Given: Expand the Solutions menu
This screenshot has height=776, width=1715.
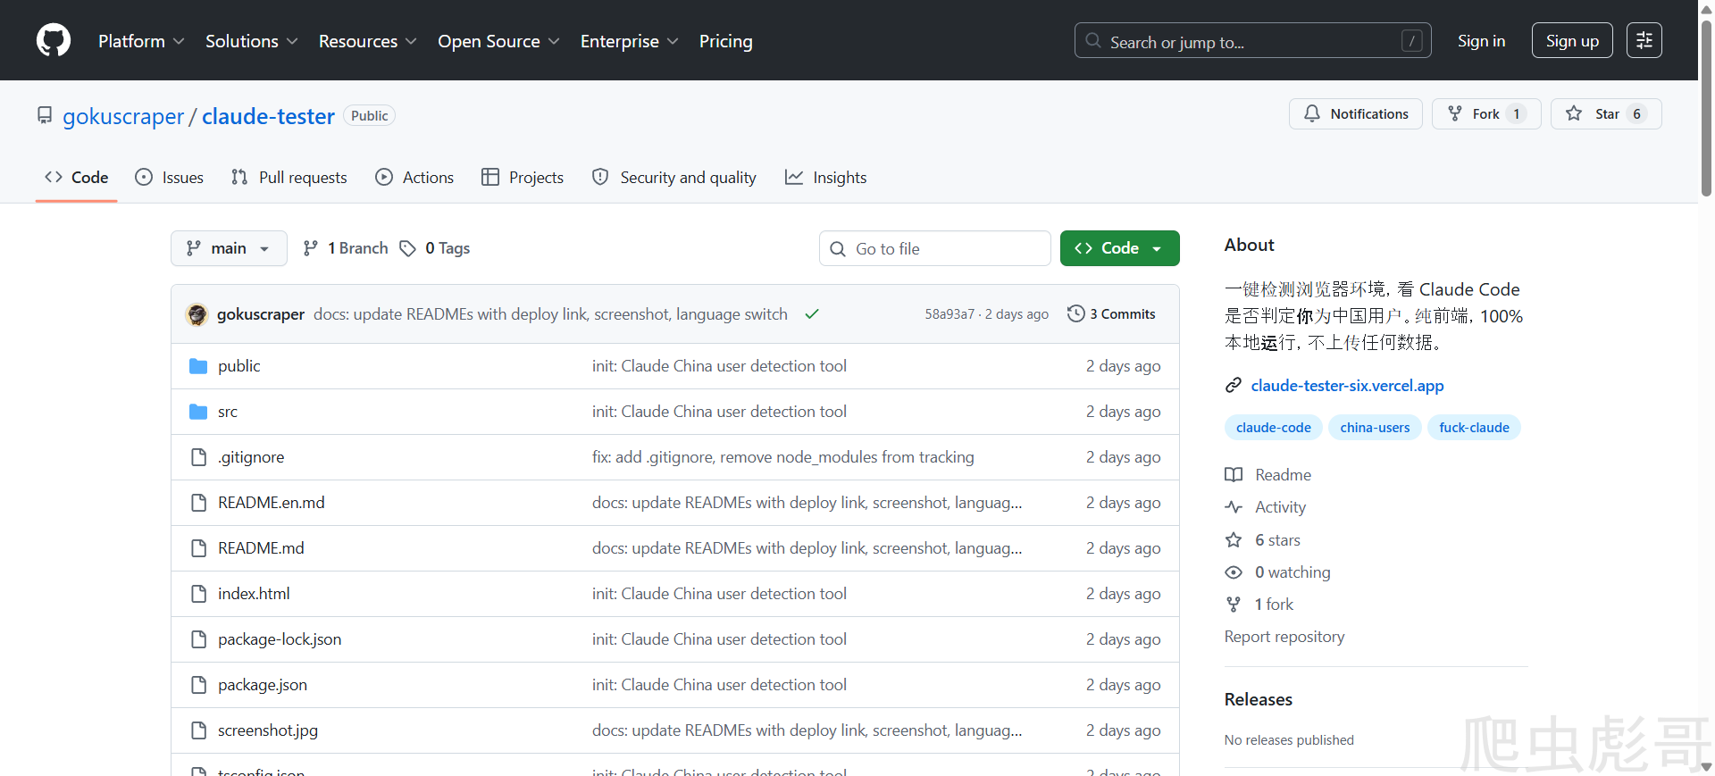Looking at the screenshot, I should pyautogui.click(x=251, y=41).
